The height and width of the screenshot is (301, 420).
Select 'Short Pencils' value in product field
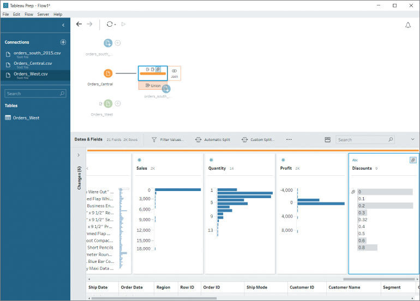pyautogui.click(x=100, y=248)
